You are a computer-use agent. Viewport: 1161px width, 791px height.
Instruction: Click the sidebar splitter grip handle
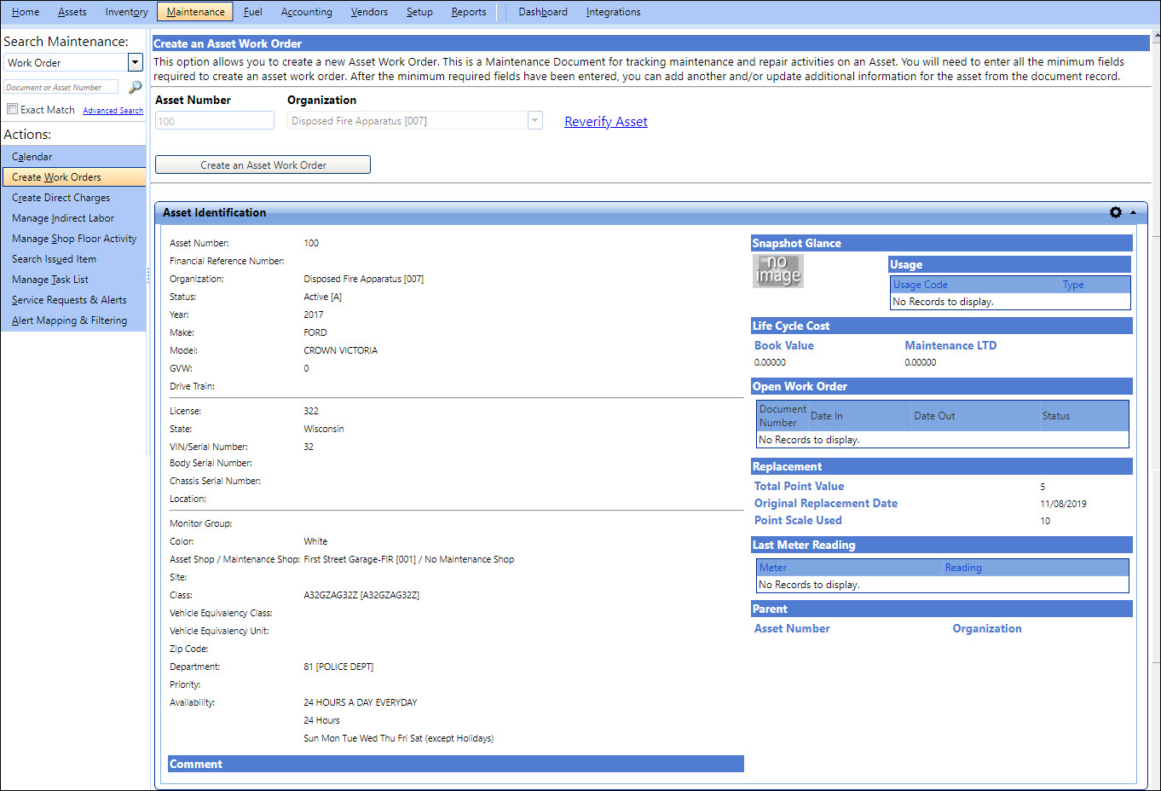pos(148,275)
